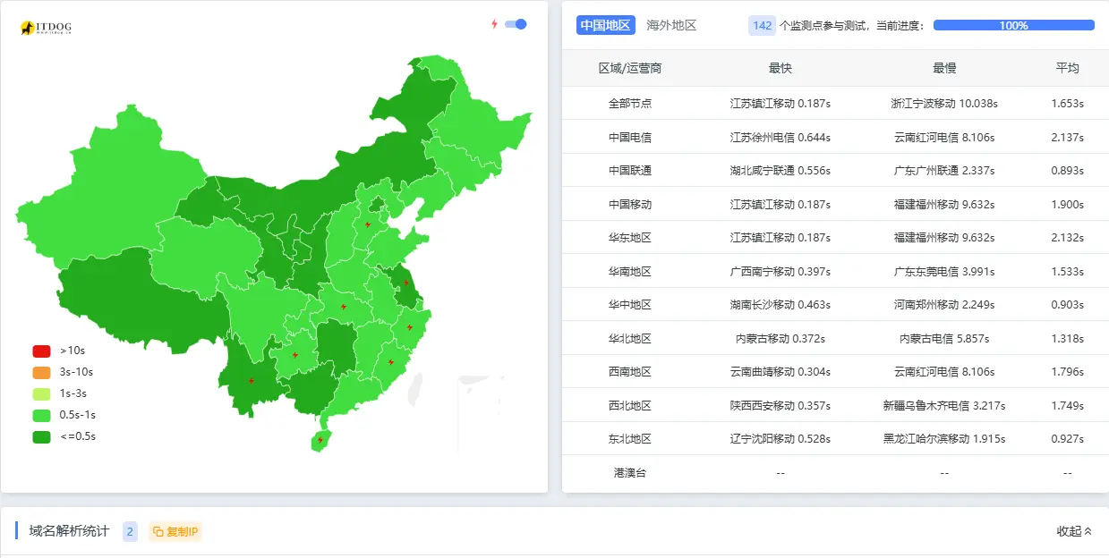
Task: Click the ITDOG logo
Action: pyautogui.click(x=43, y=26)
